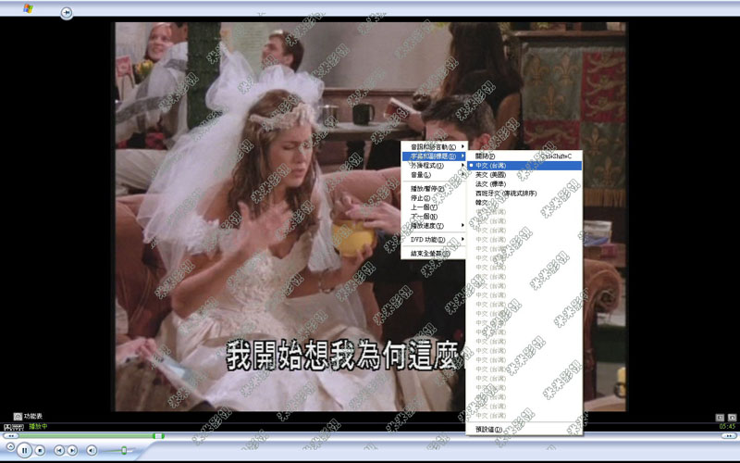Switch subtitles to 法文 (標準)

(524, 183)
